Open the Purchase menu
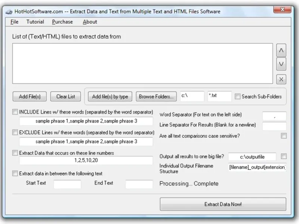Viewport: 299px width, 224px height. [x=62, y=22]
